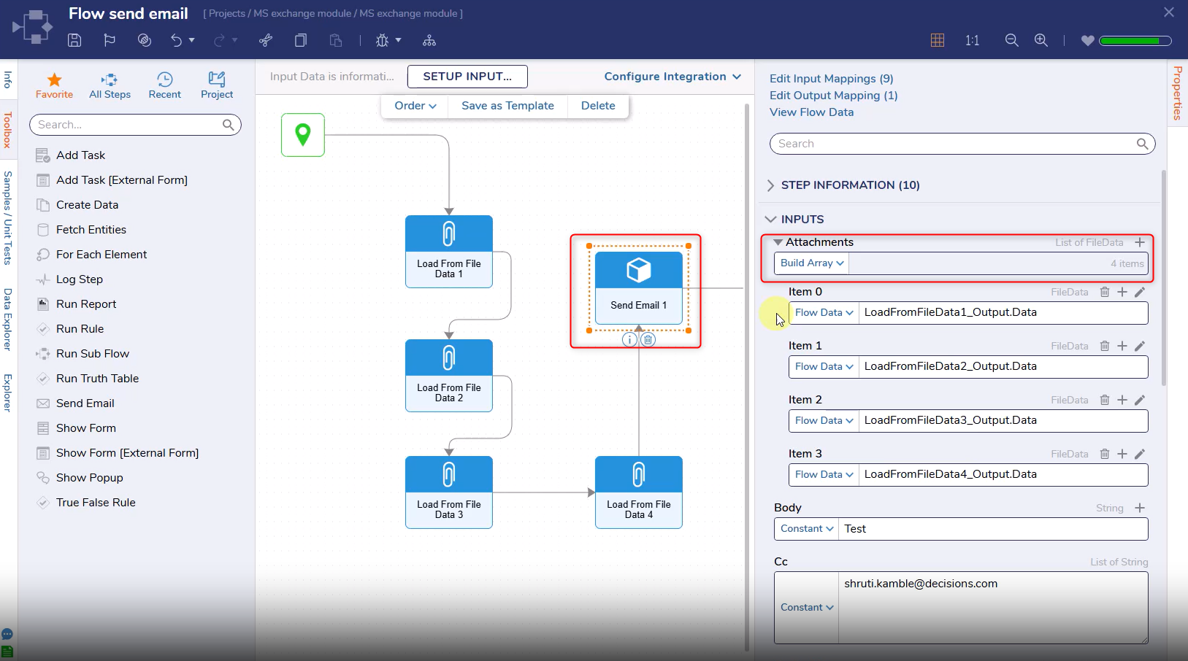Zoom in with the magnifier plus icon
This screenshot has width=1188, height=661.
tap(1041, 40)
